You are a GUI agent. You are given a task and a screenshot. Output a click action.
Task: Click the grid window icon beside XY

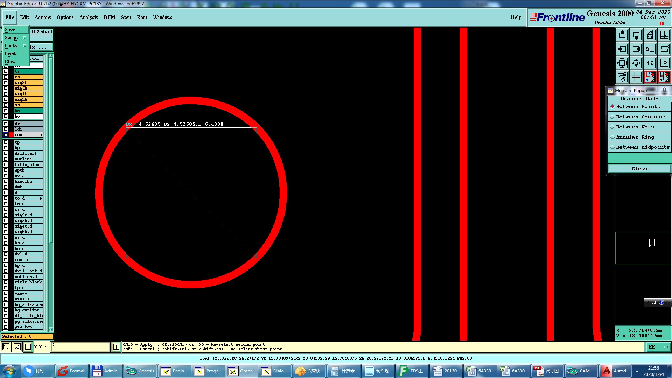pyautogui.click(x=28, y=347)
